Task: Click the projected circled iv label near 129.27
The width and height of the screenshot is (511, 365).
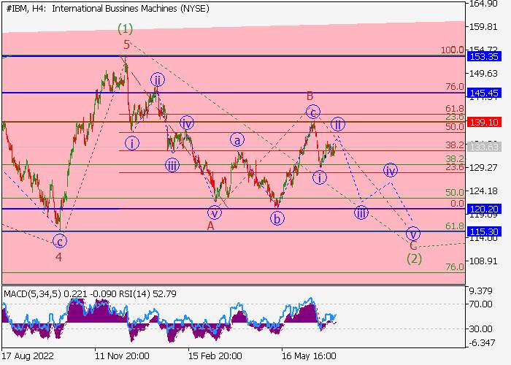Action: tap(390, 170)
